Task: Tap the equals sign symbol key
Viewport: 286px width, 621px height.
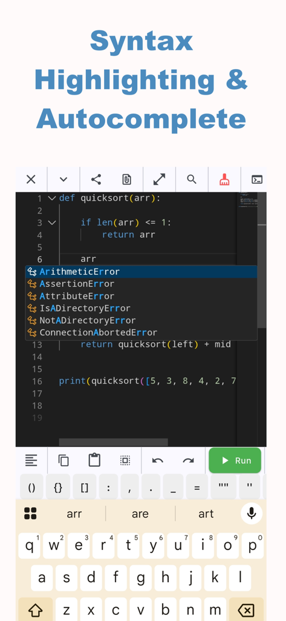Action: coord(197,488)
